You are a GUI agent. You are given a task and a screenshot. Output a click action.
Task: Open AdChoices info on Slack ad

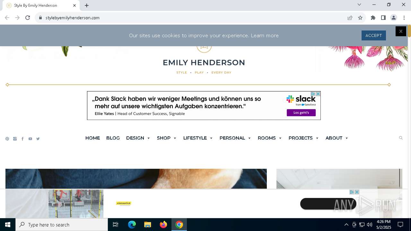point(313,94)
